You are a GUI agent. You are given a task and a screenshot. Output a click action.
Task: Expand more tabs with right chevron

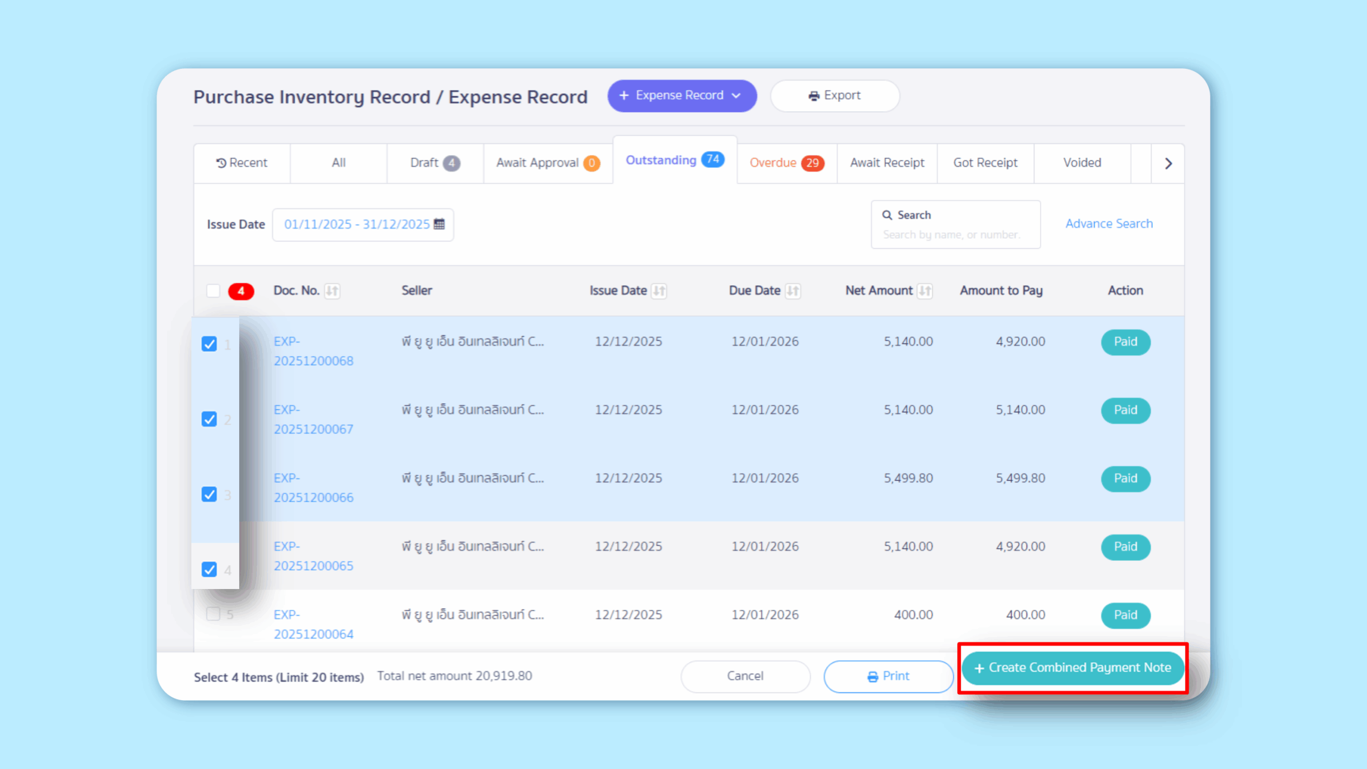1168,163
